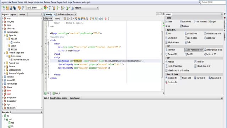The image size is (227, 128).
Task: Switch to the Arquivos tab
Action: click(x=13, y=15)
